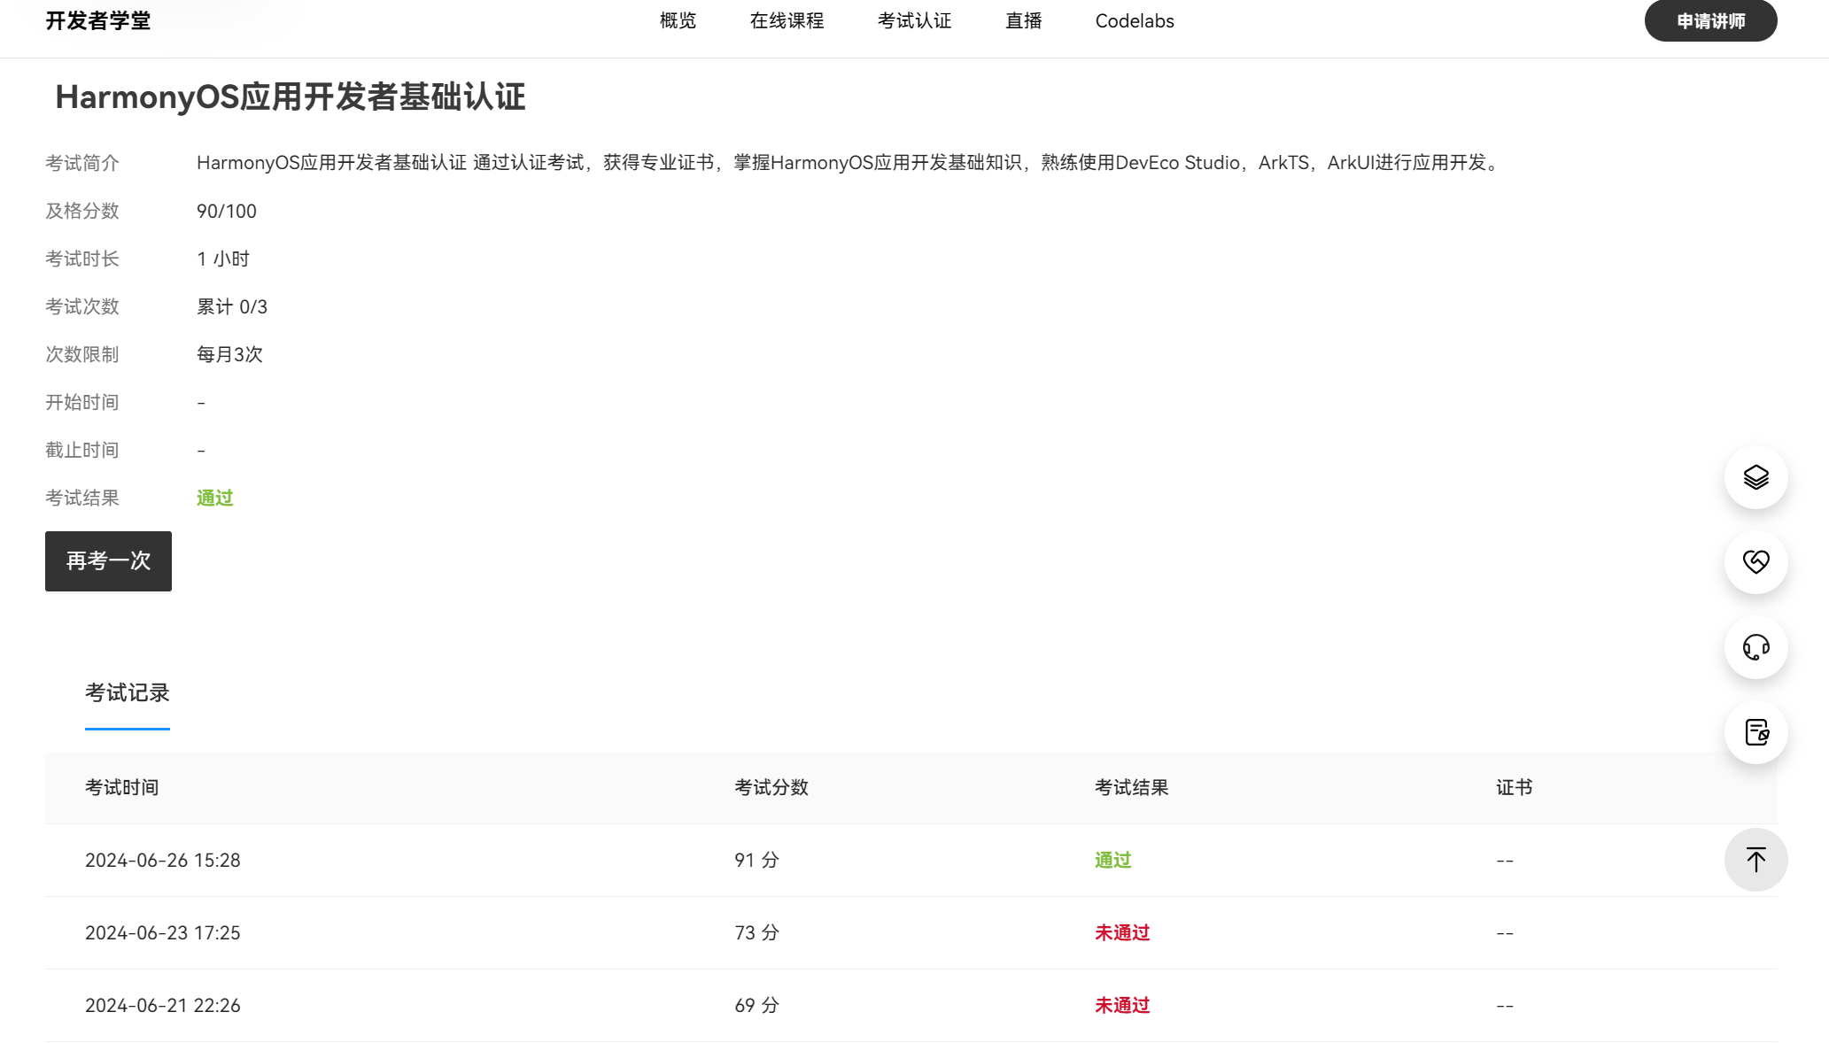Viewport: 1829px width, 1043px height.
Task: Click the 及格分数 field label
Action: click(82, 211)
